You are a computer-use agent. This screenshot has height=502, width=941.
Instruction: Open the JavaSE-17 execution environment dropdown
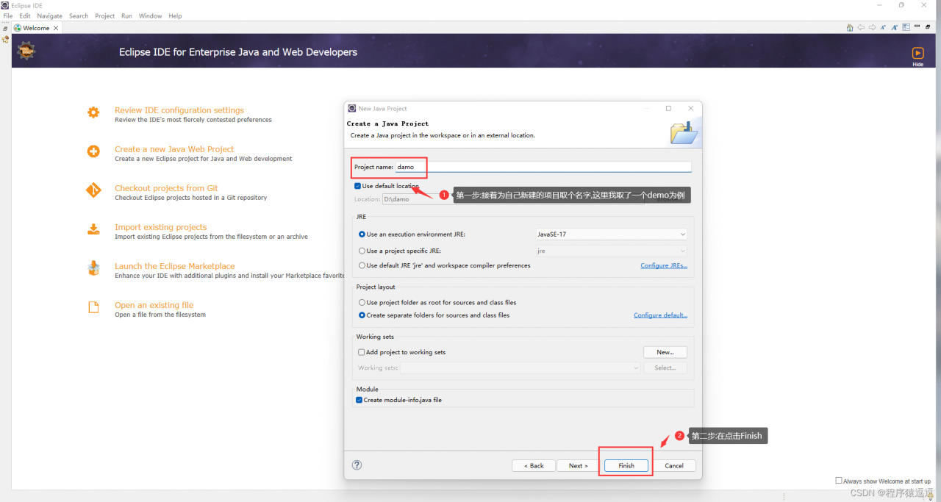(x=612, y=234)
